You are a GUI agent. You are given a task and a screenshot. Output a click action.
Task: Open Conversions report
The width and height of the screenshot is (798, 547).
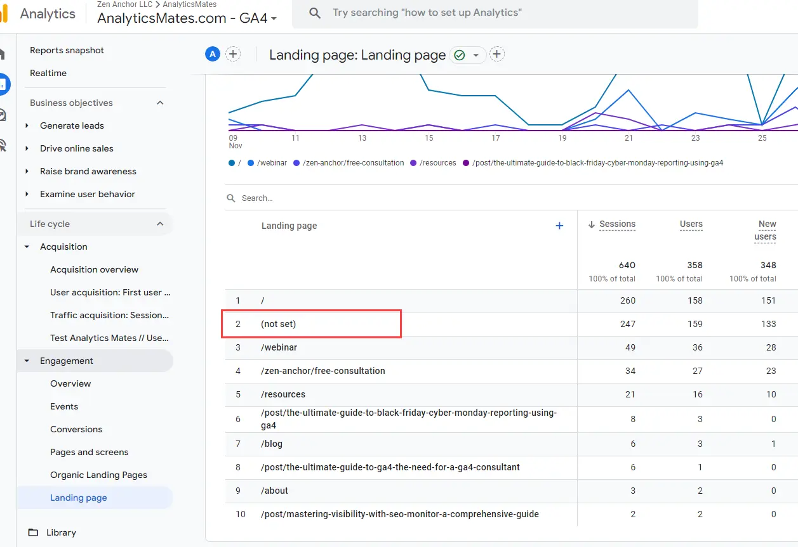coord(76,429)
